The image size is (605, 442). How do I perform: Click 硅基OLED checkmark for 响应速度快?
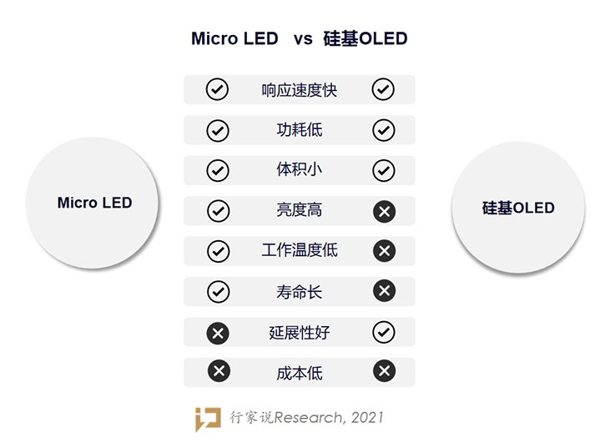pyautogui.click(x=383, y=89)
